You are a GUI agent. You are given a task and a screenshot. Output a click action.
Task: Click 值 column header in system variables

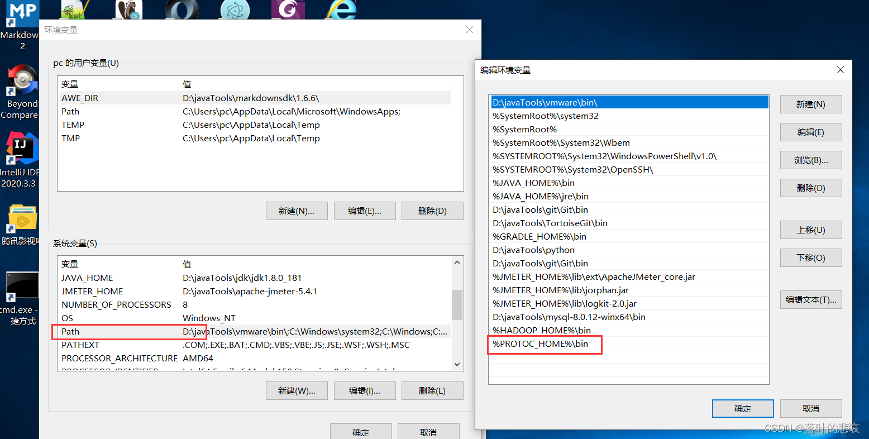point(315,264)
